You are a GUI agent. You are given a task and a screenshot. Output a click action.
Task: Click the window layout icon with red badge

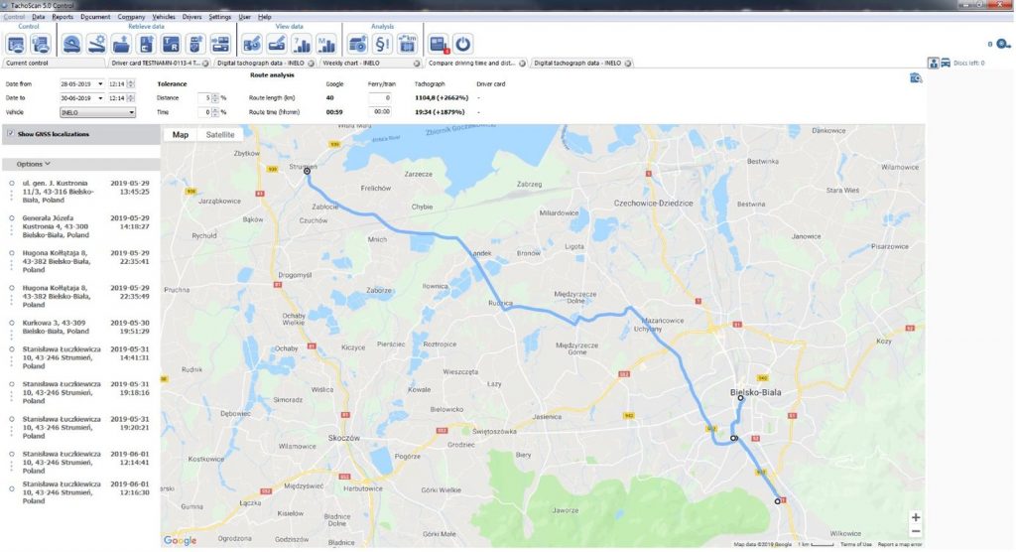pyautogui.click(x=439, y=44)
